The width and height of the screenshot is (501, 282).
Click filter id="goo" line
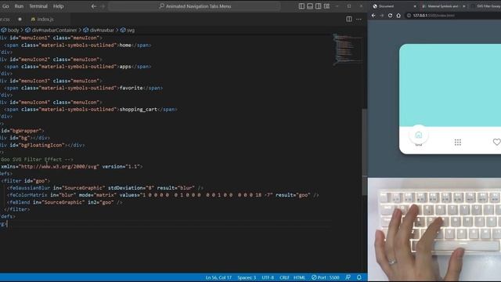25,181
